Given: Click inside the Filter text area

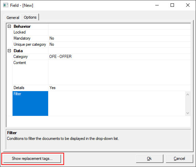Looking at the screenshot, I should [117, 104].
